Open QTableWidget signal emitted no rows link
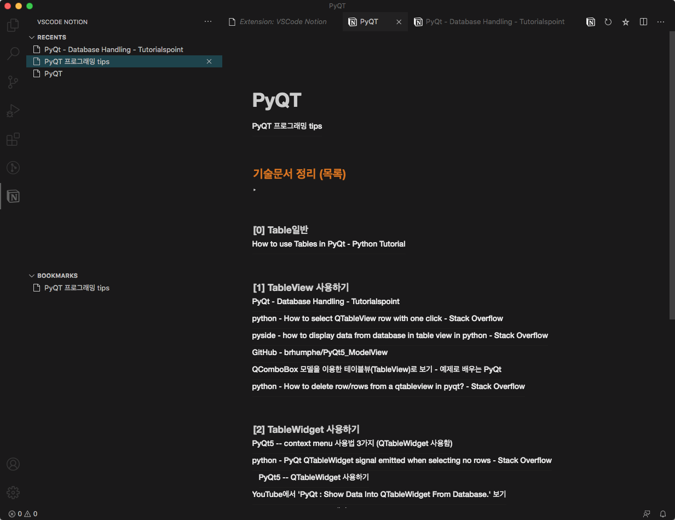The height and width of the screenshot is (520, 675). (402, 460)
